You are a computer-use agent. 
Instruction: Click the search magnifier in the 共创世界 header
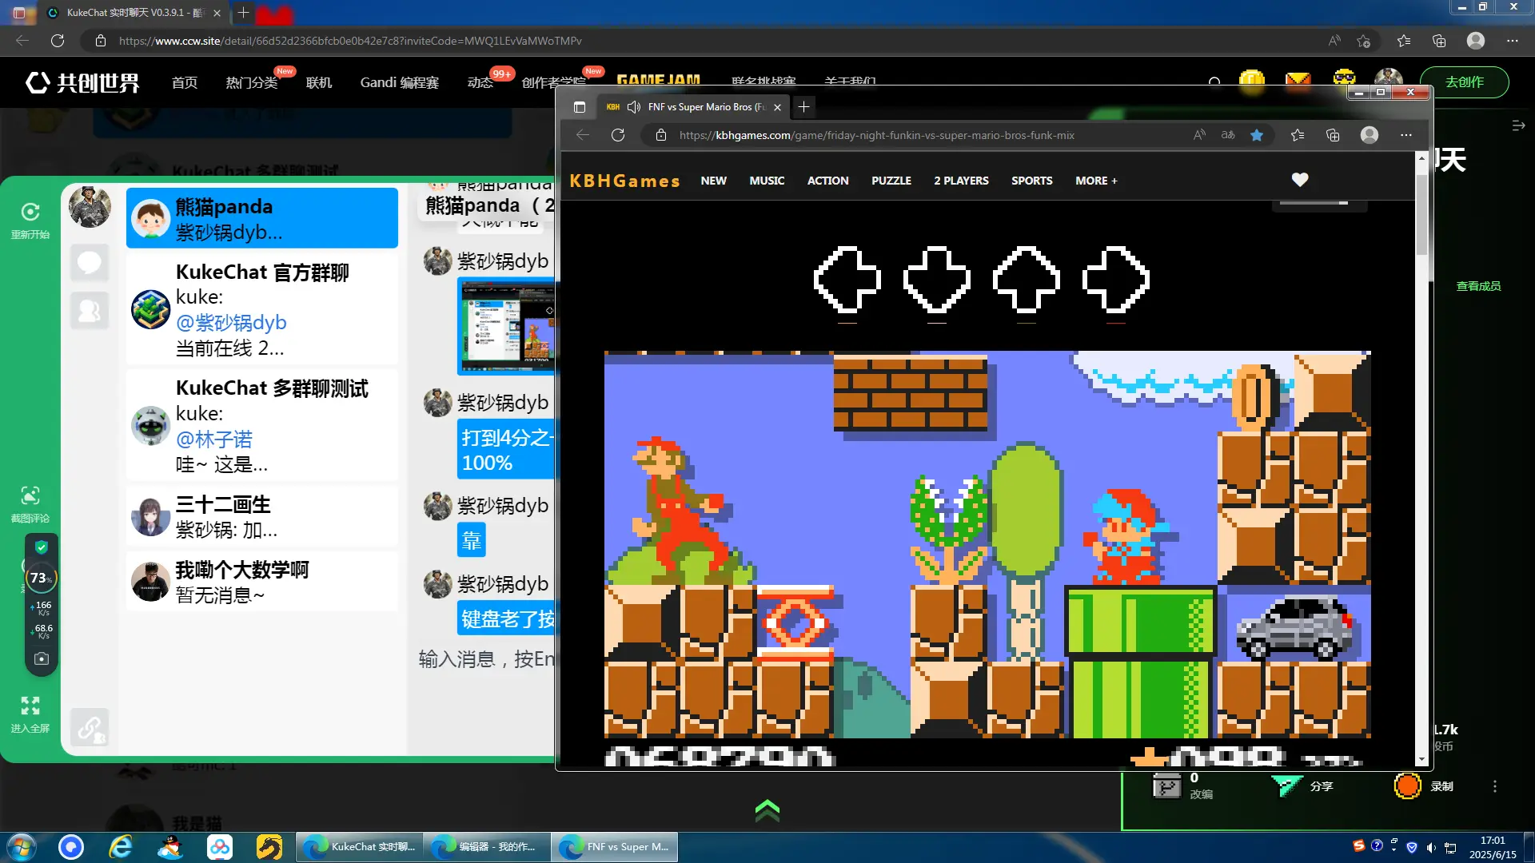coord(1214,81)
